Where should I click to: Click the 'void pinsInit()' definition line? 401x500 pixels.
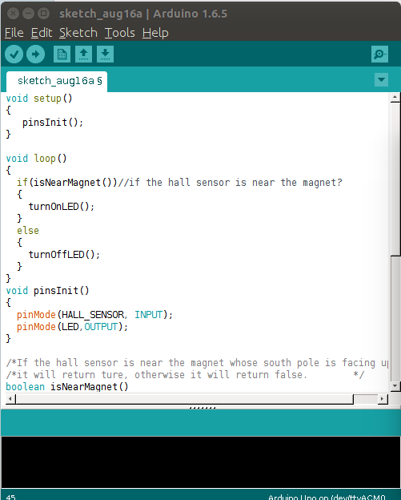pyautogui.click(x=47, y=291)
